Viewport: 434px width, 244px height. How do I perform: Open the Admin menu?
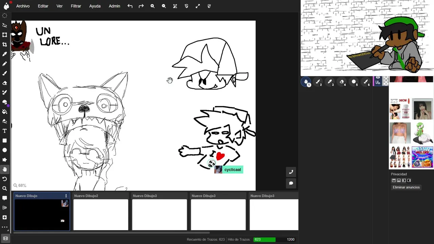click(x=115, y=6)
